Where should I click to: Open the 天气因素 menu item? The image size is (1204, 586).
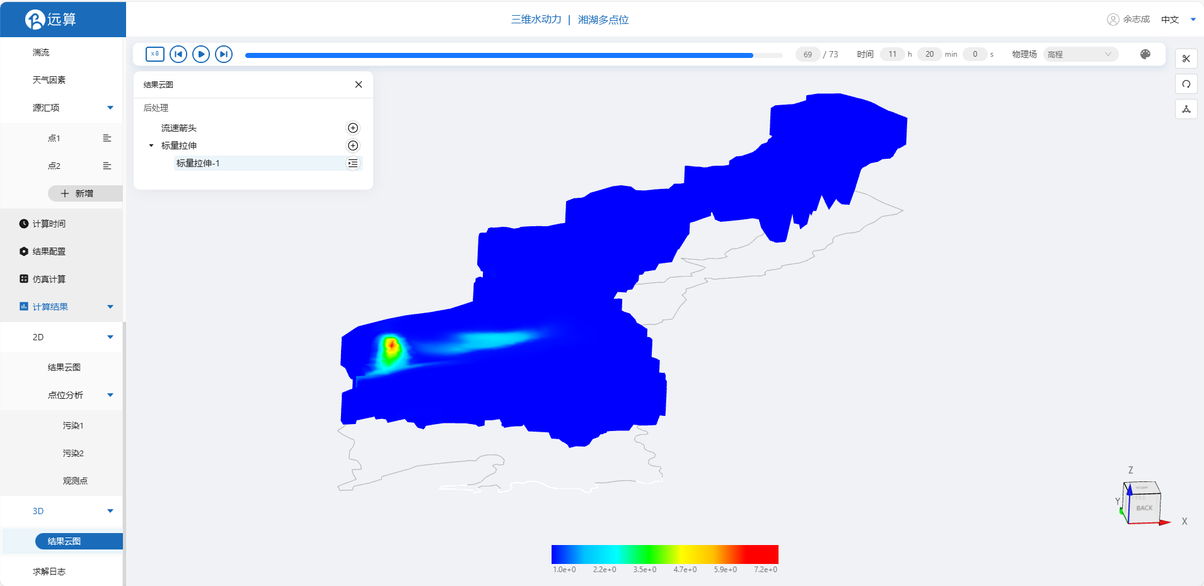[x=49, y=80]
